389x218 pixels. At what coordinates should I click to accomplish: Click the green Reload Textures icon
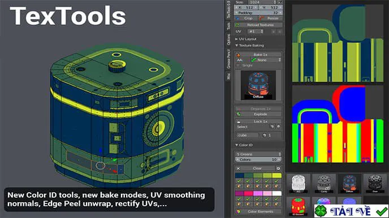tap(237, 25)
